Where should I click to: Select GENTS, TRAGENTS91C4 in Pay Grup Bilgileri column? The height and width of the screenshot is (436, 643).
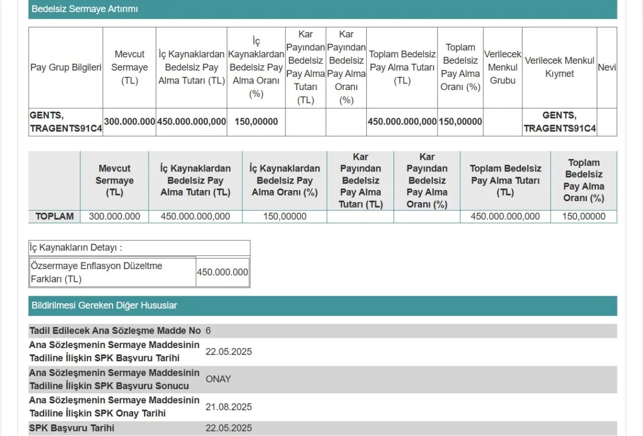tap(66, 122)
